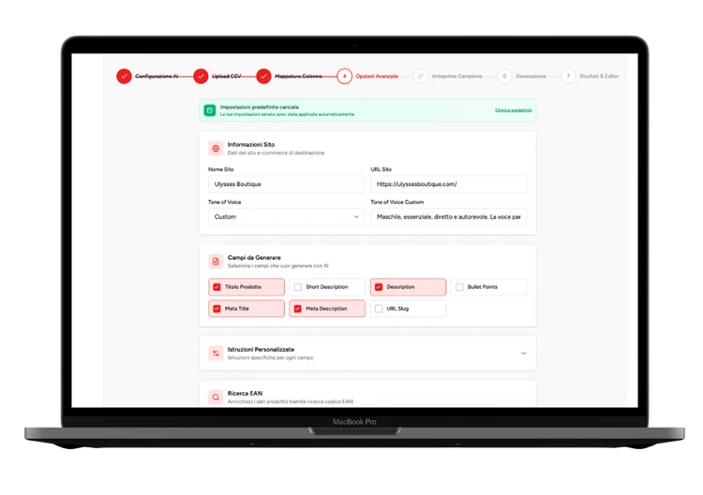Screen dimensions: 703x495
Task: Click the Upload CSV completed step circle
Action: pyautogui.click(x=201, y=76)
